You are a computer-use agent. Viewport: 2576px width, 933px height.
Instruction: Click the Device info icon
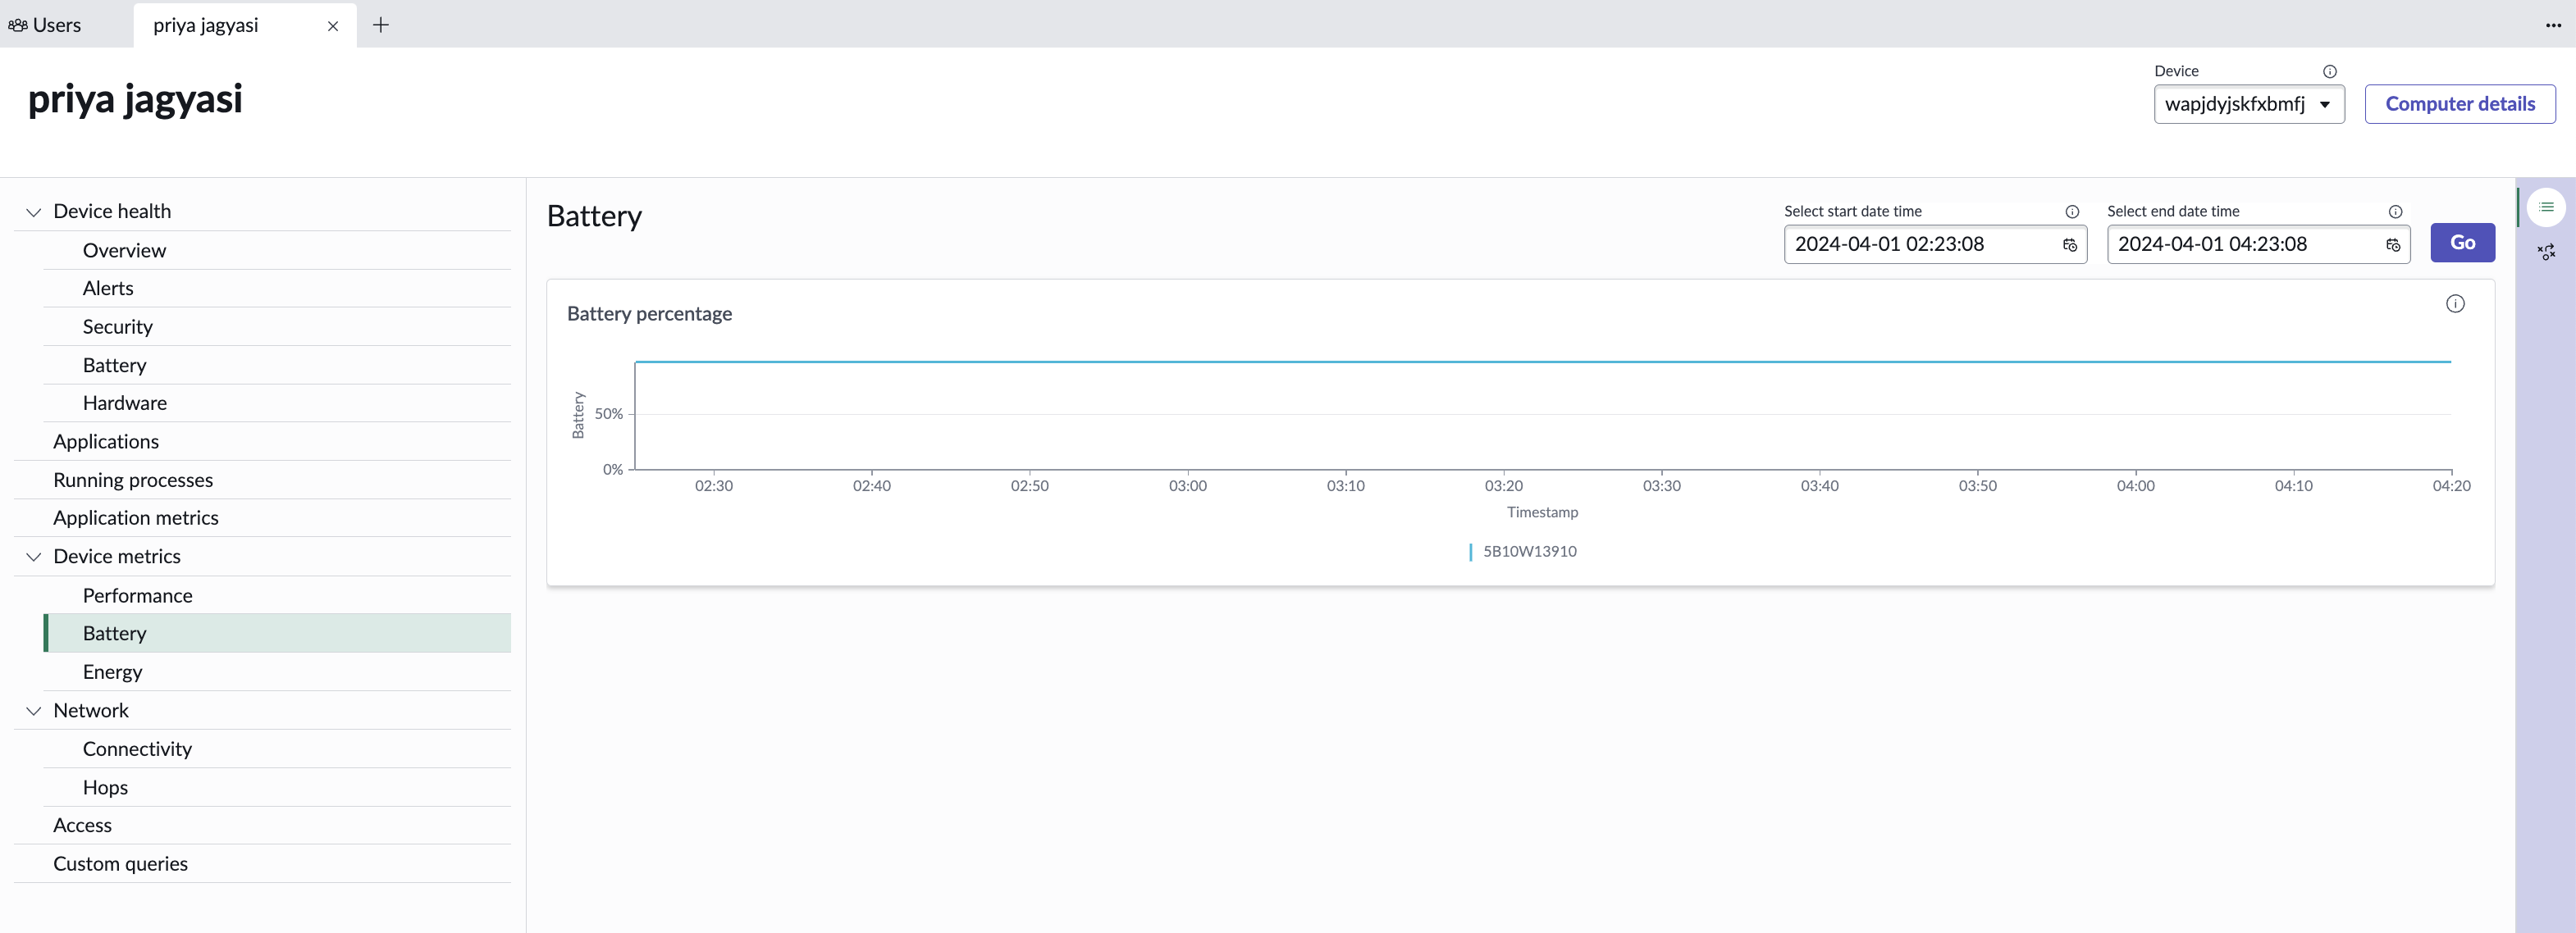[2329, 71]
